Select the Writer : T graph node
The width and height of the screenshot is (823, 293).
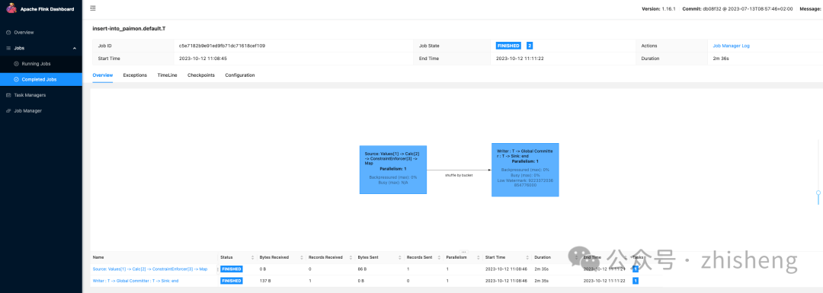525,170
